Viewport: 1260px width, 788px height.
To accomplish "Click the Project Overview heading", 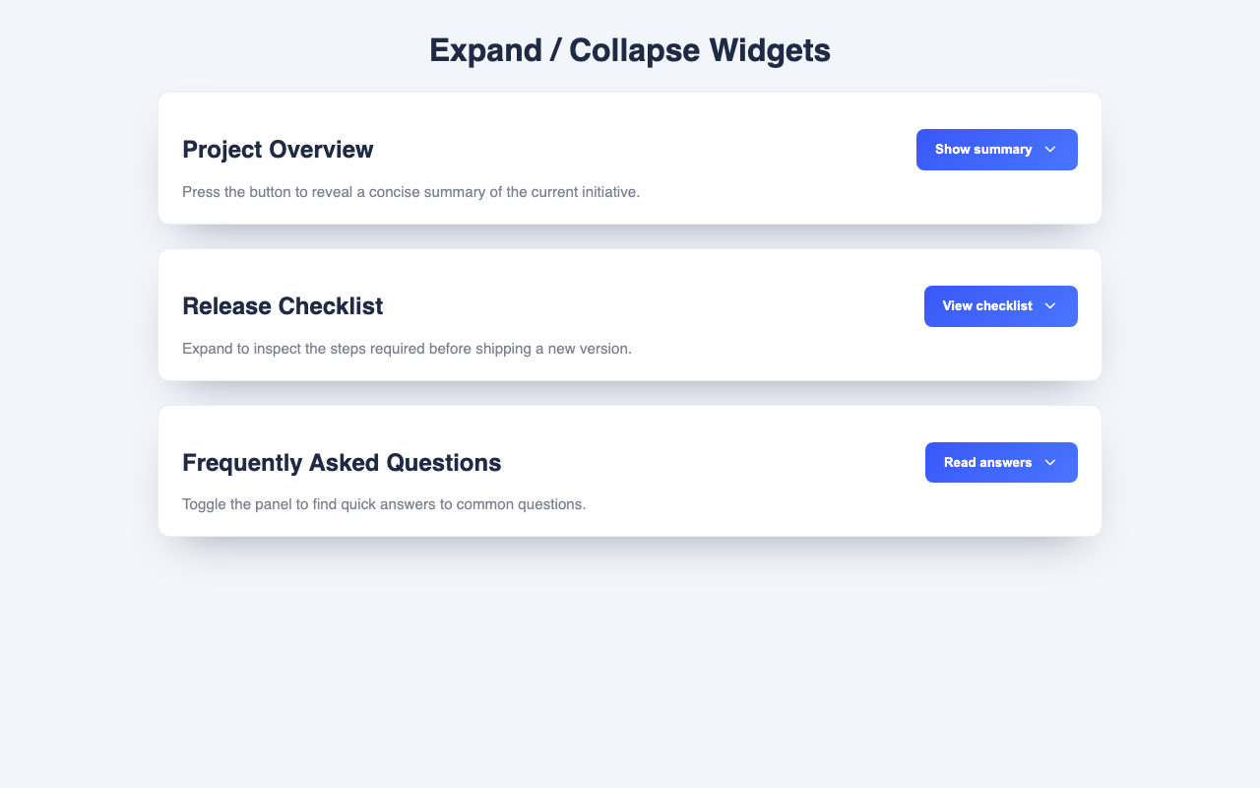I will click(278, 150).
